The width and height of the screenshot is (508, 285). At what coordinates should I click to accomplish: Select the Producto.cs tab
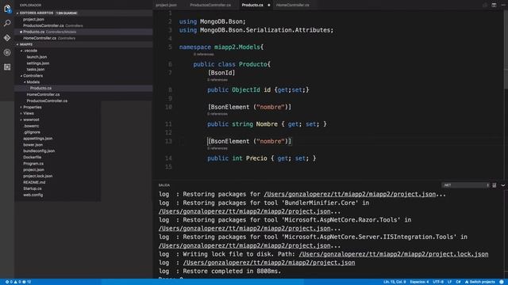(x=252, y=5)
